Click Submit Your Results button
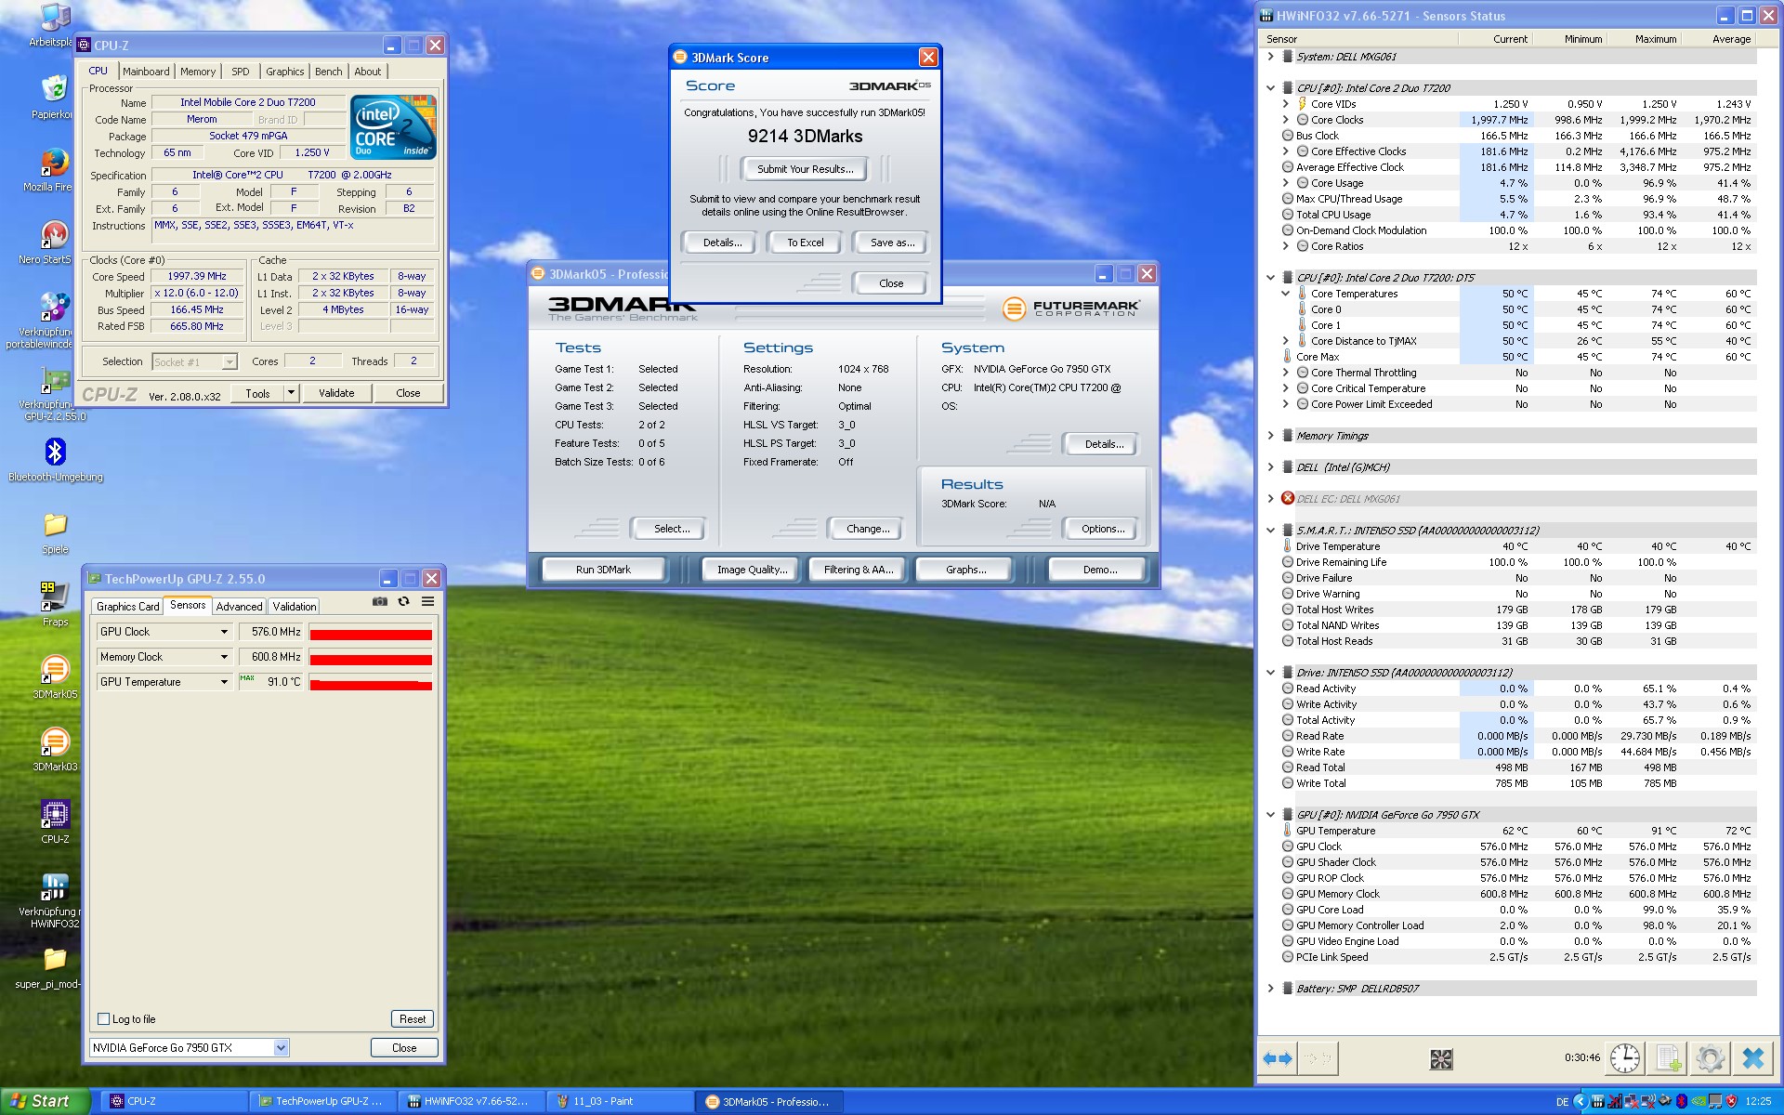 tap(804, 169)
